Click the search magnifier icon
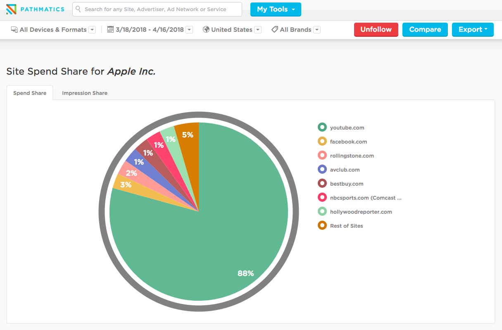The width and height of the screenshot is (502, 330). click(x=78, y=9)
